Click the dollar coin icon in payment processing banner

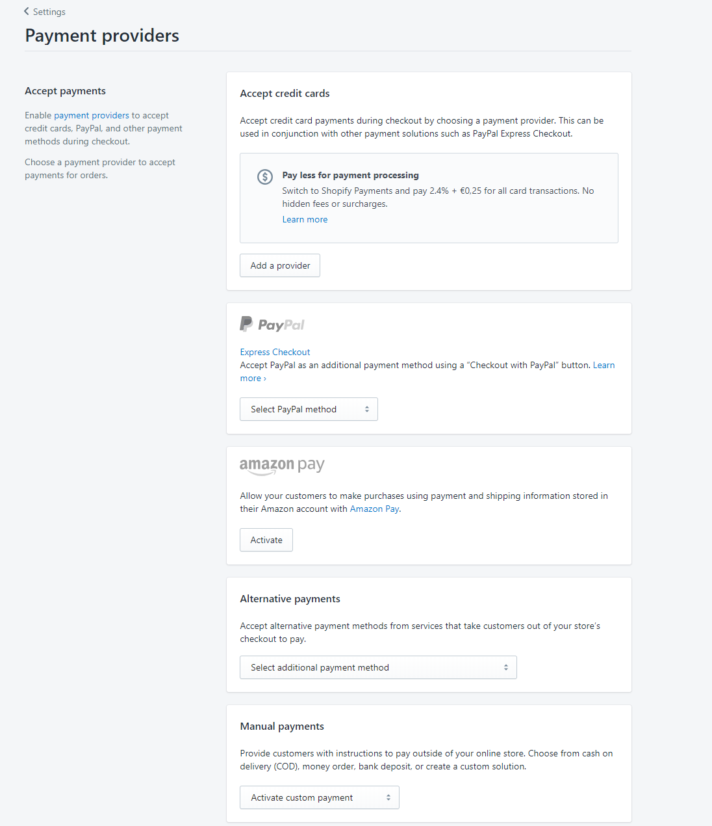click(265, 176)
